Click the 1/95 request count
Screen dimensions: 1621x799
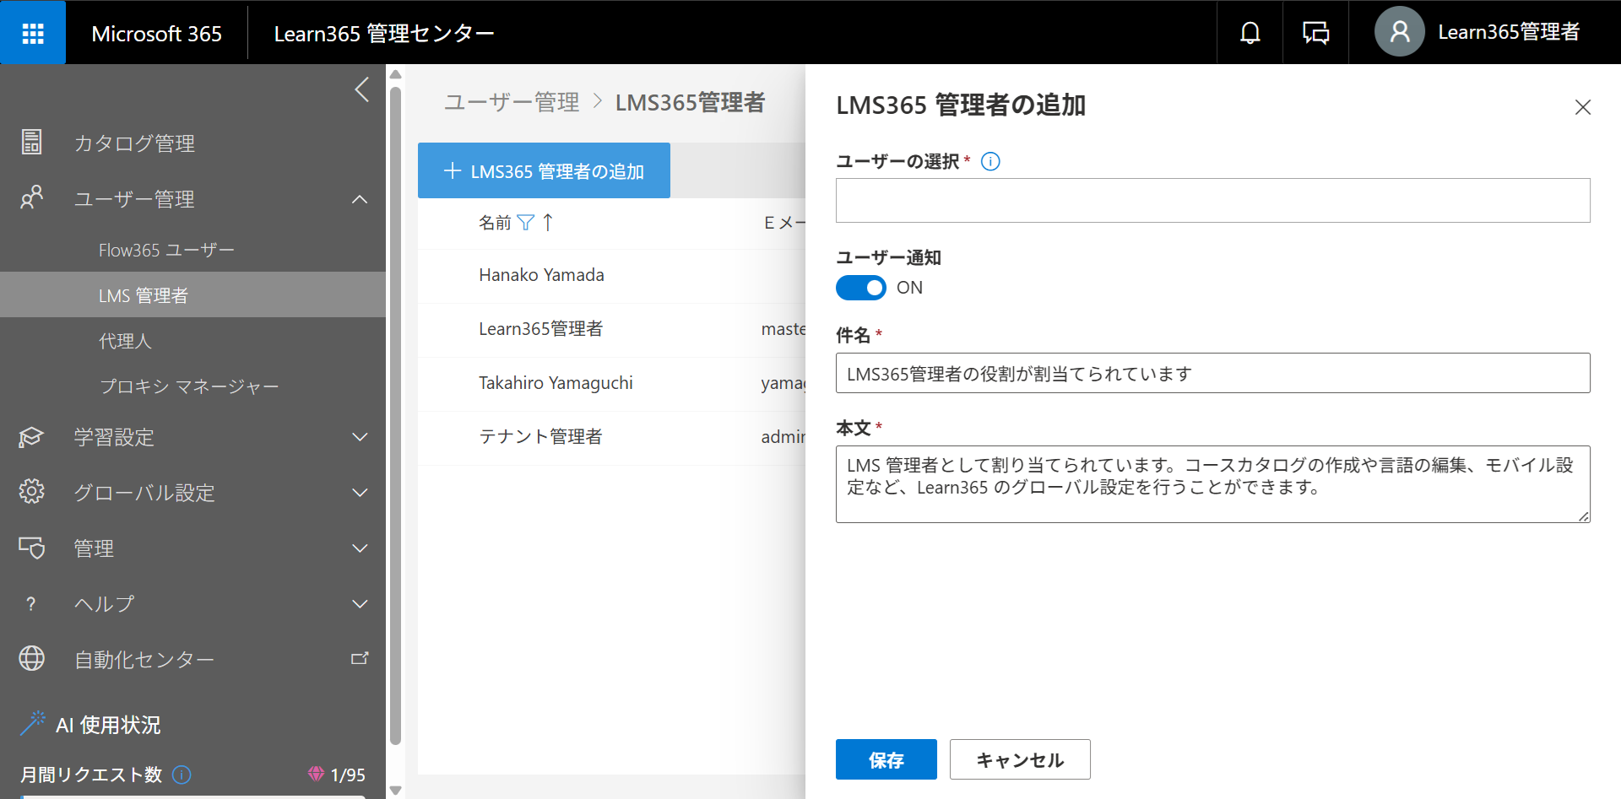[x=348, y=775]
